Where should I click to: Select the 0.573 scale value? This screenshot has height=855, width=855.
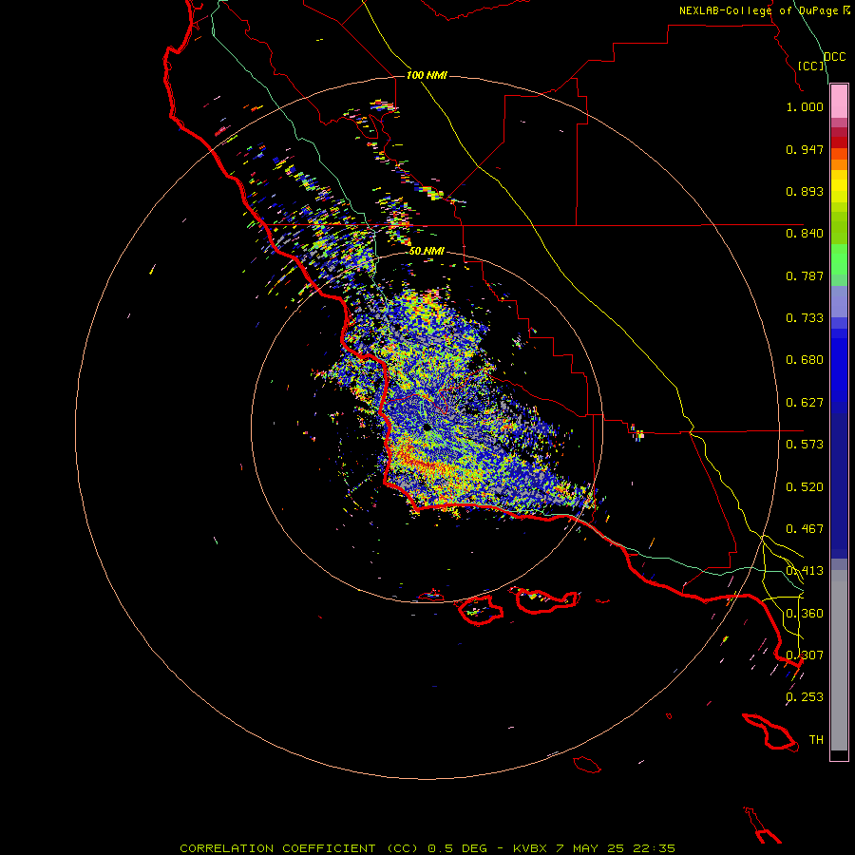[x=805, y=445]
